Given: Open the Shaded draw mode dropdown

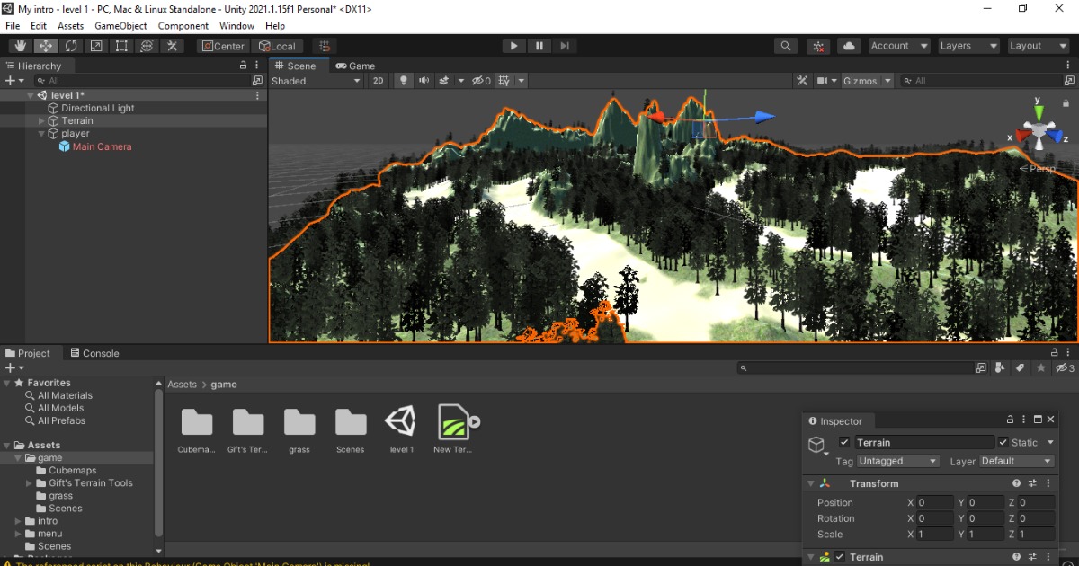Looking at the screenshot, I should coord(316,81).
